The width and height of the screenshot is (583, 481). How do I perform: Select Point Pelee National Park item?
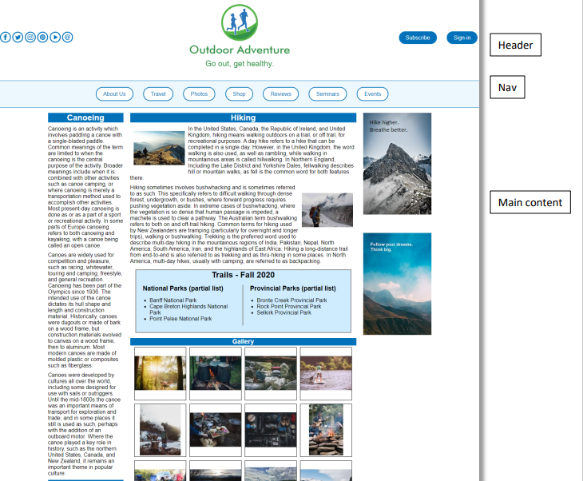[x=180, y=319]
